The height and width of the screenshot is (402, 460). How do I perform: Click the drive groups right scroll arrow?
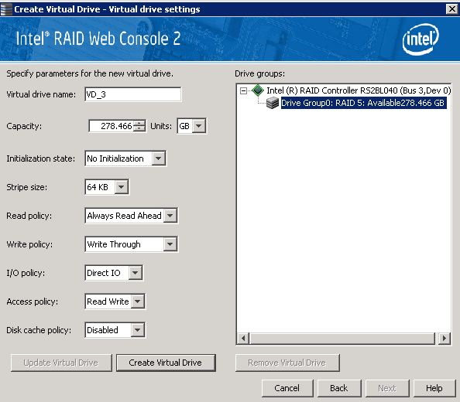(445, 339)
